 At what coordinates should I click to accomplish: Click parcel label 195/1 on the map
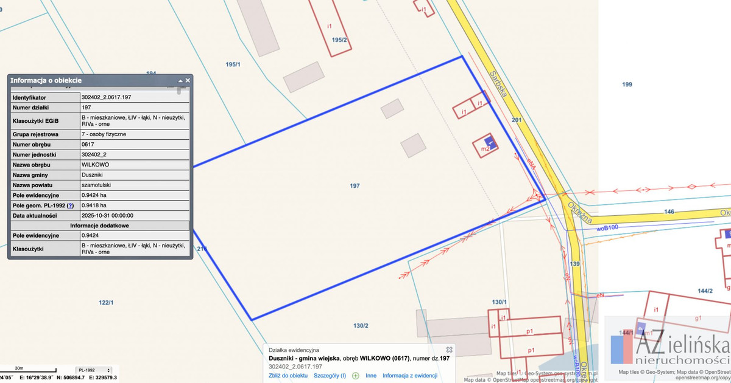233,64
